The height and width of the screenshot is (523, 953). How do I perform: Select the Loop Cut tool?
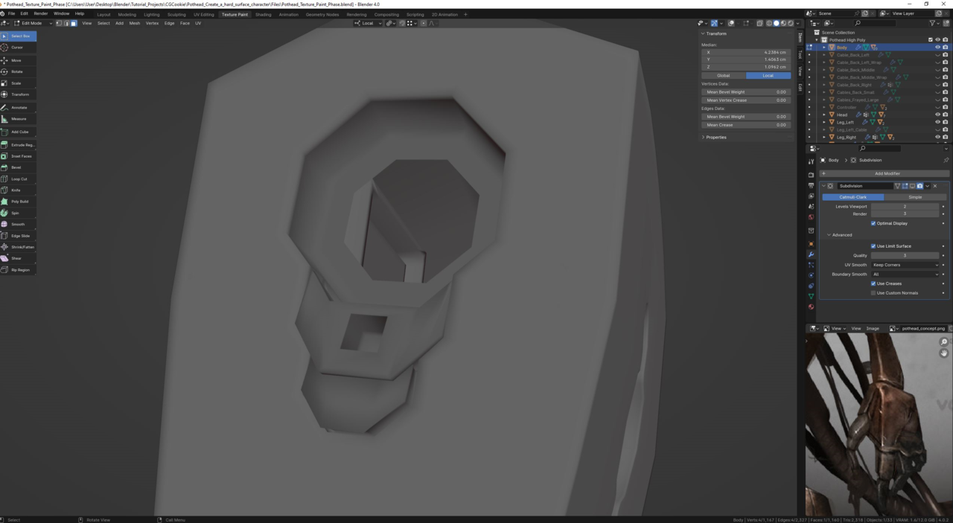(x=19, y=179)
